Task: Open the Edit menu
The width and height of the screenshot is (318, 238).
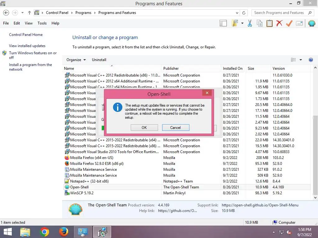Action: tap(17, 23)
